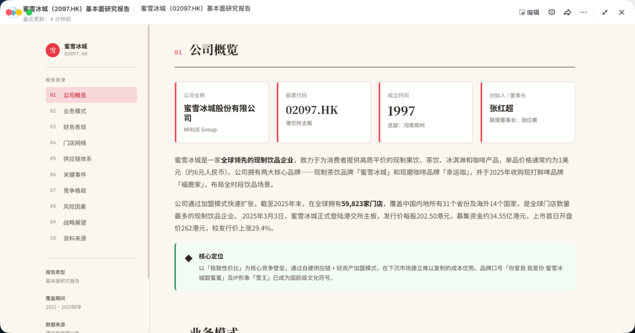Click the bold 全球领先的现制饮品企业 phrase

(257, 160)
